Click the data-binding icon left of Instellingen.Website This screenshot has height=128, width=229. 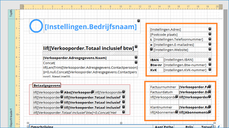click(x=151, y=49)
